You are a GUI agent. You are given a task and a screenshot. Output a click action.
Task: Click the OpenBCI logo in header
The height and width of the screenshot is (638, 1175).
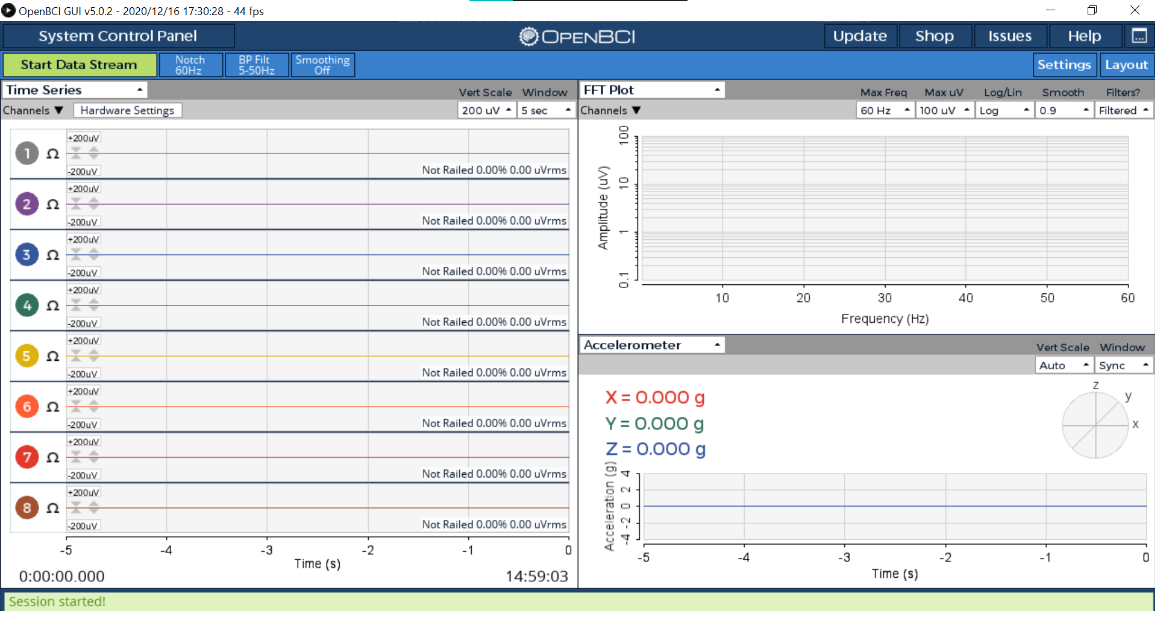click(x=577, y=37)
